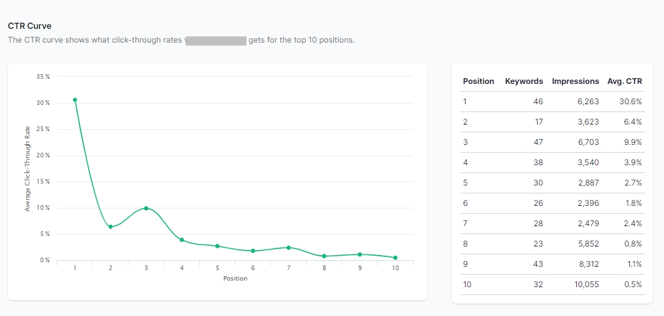Viewport: 664px width, 316px height.
Task: Click the Impressions column header
Action: tap(575, 81)
